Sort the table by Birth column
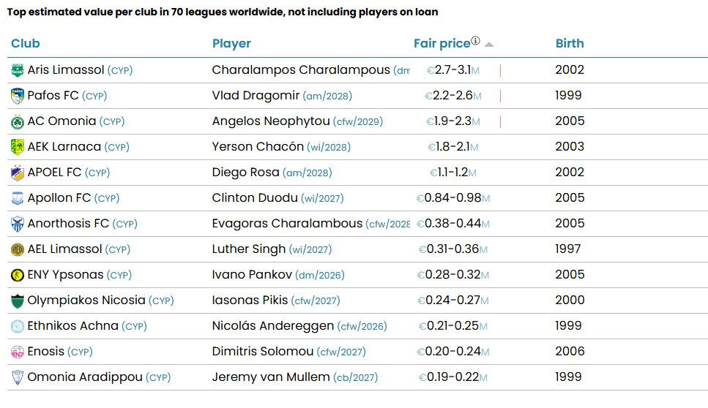Image resolution: width=708 pixels, height=408 pixels. click(x=570, y=43)
